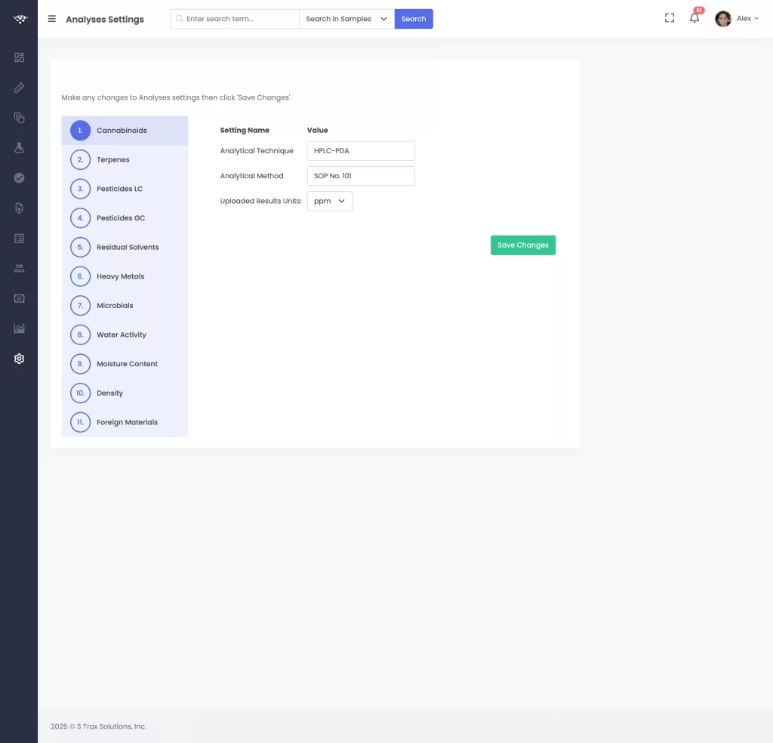The image size is (773, 743).
Task: Toggle fullscreen mode icon
Action: tap(670, 18)
